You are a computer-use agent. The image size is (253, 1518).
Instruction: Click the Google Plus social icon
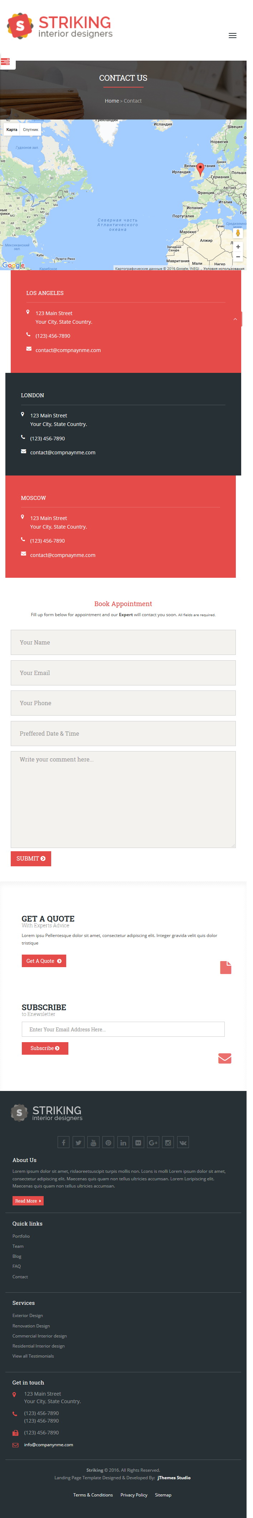pos(153,1143)
